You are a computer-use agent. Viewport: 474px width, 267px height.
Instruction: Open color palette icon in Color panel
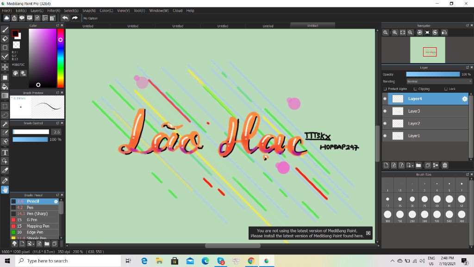pos(15,73)
